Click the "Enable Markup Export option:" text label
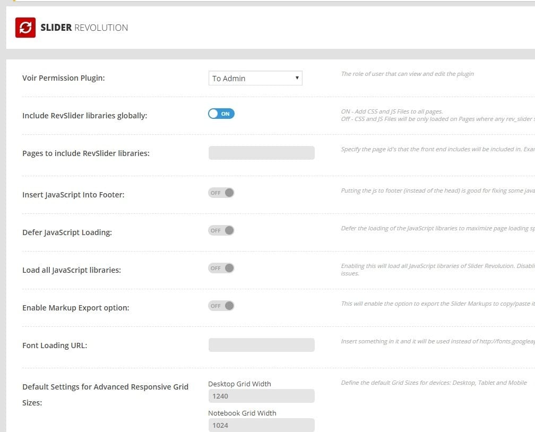The width and height of the screenshot is (535, 432). [x=75, y=308]
